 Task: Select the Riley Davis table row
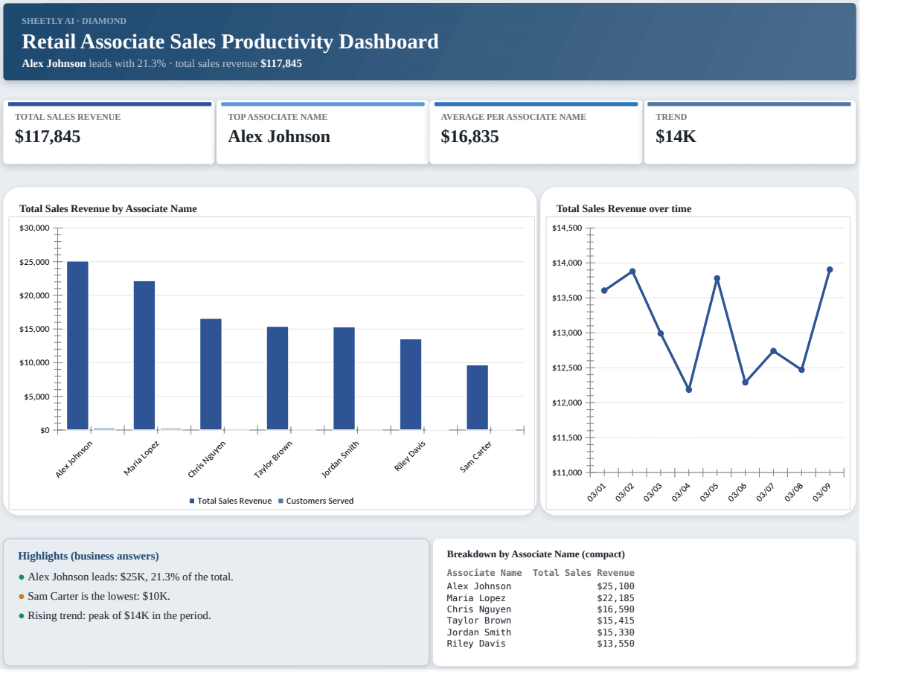(x=540, y=644)
